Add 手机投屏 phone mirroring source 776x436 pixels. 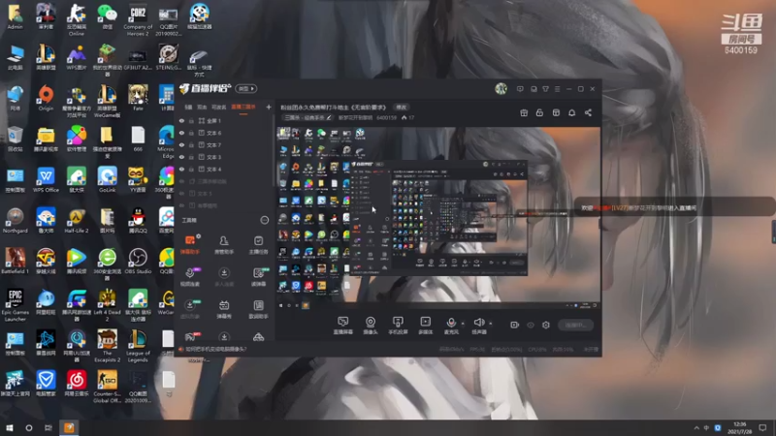tap(398, 326)
